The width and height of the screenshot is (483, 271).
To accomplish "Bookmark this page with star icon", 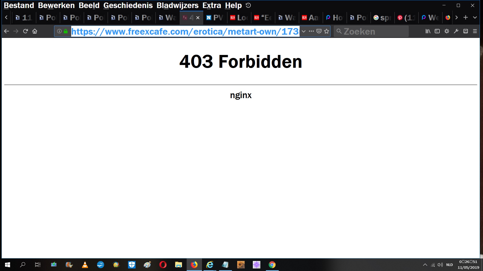I will [x=327, y=31].
